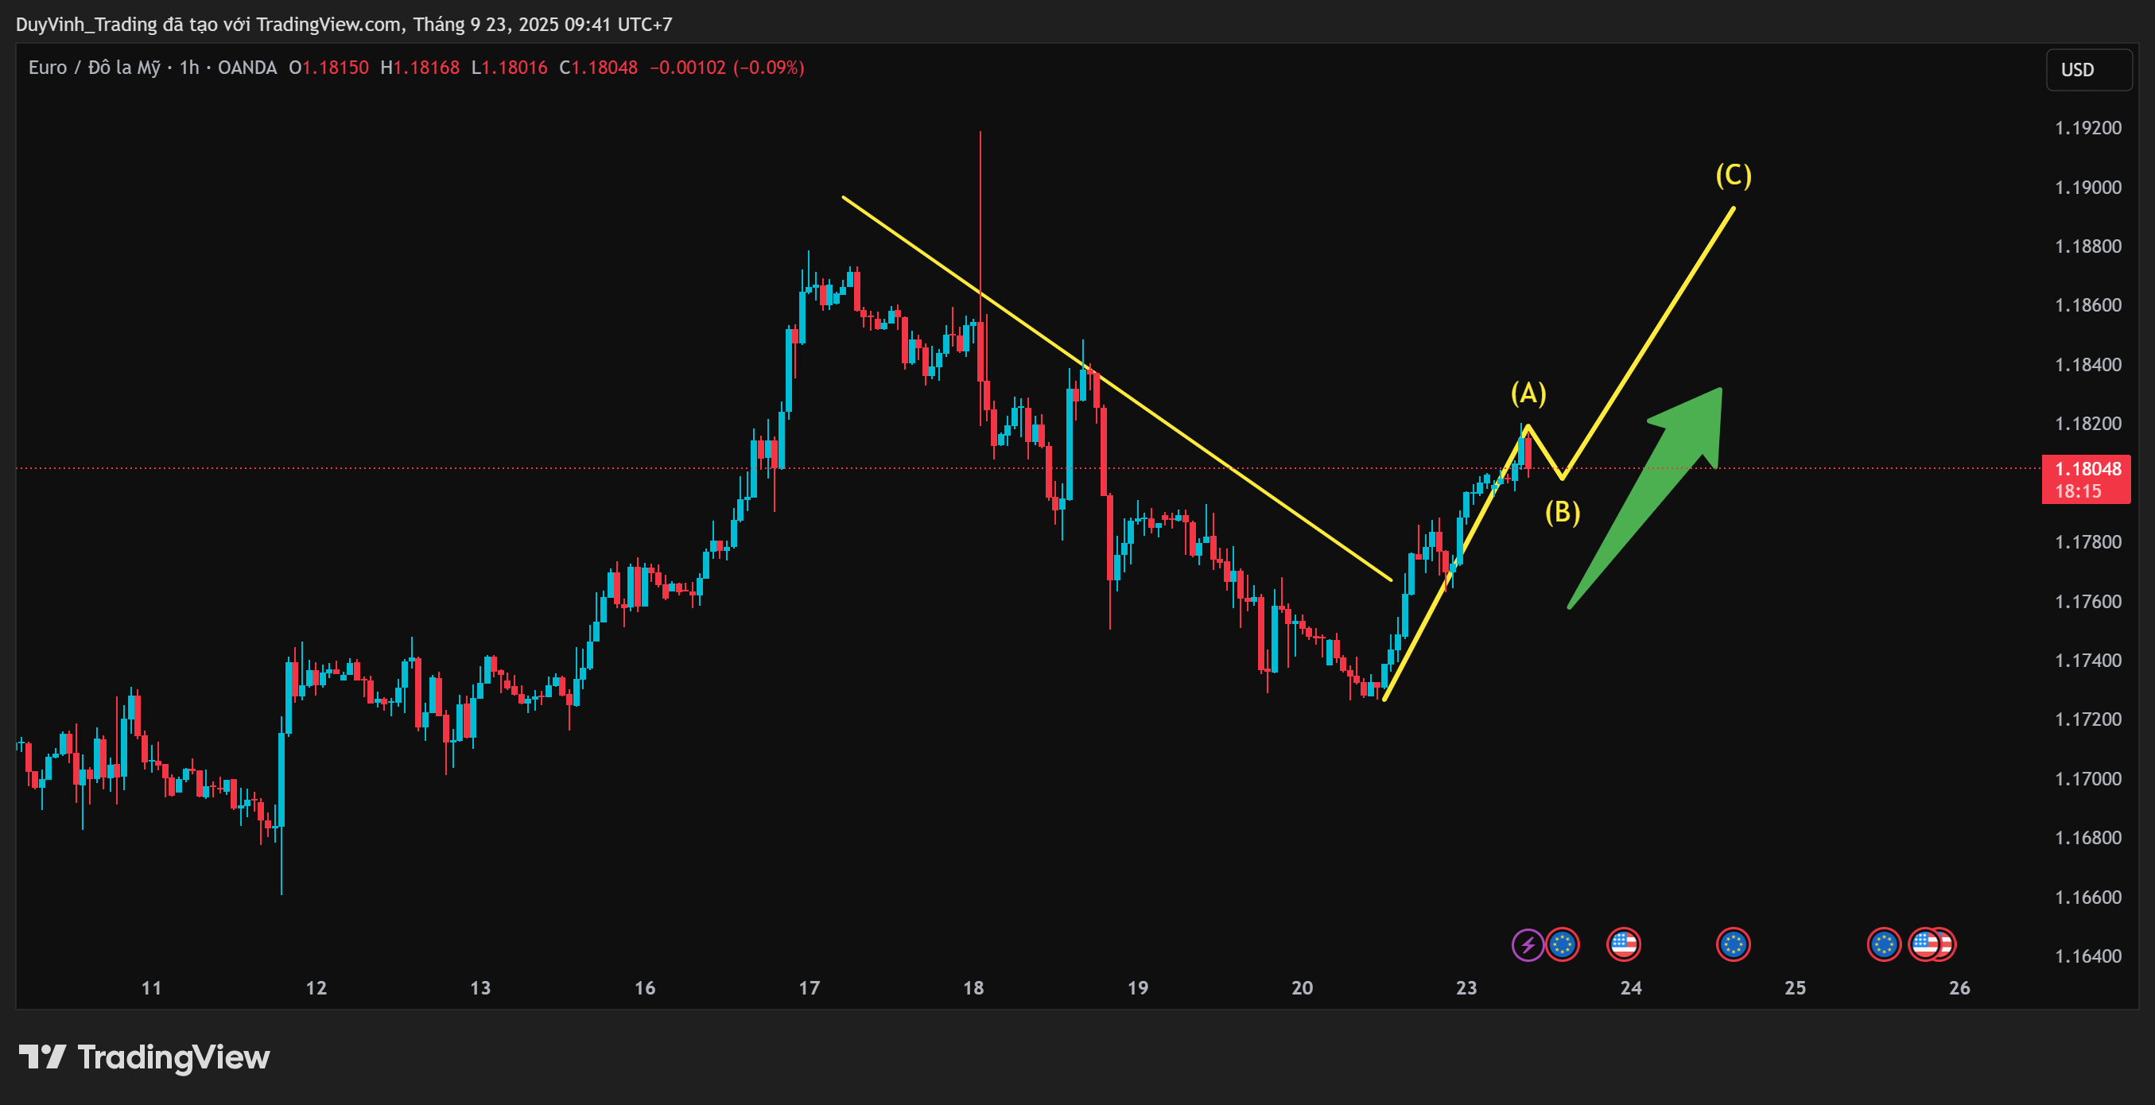
Task: Click price axis level 1.19000
Action: (x=2088, y=188)
